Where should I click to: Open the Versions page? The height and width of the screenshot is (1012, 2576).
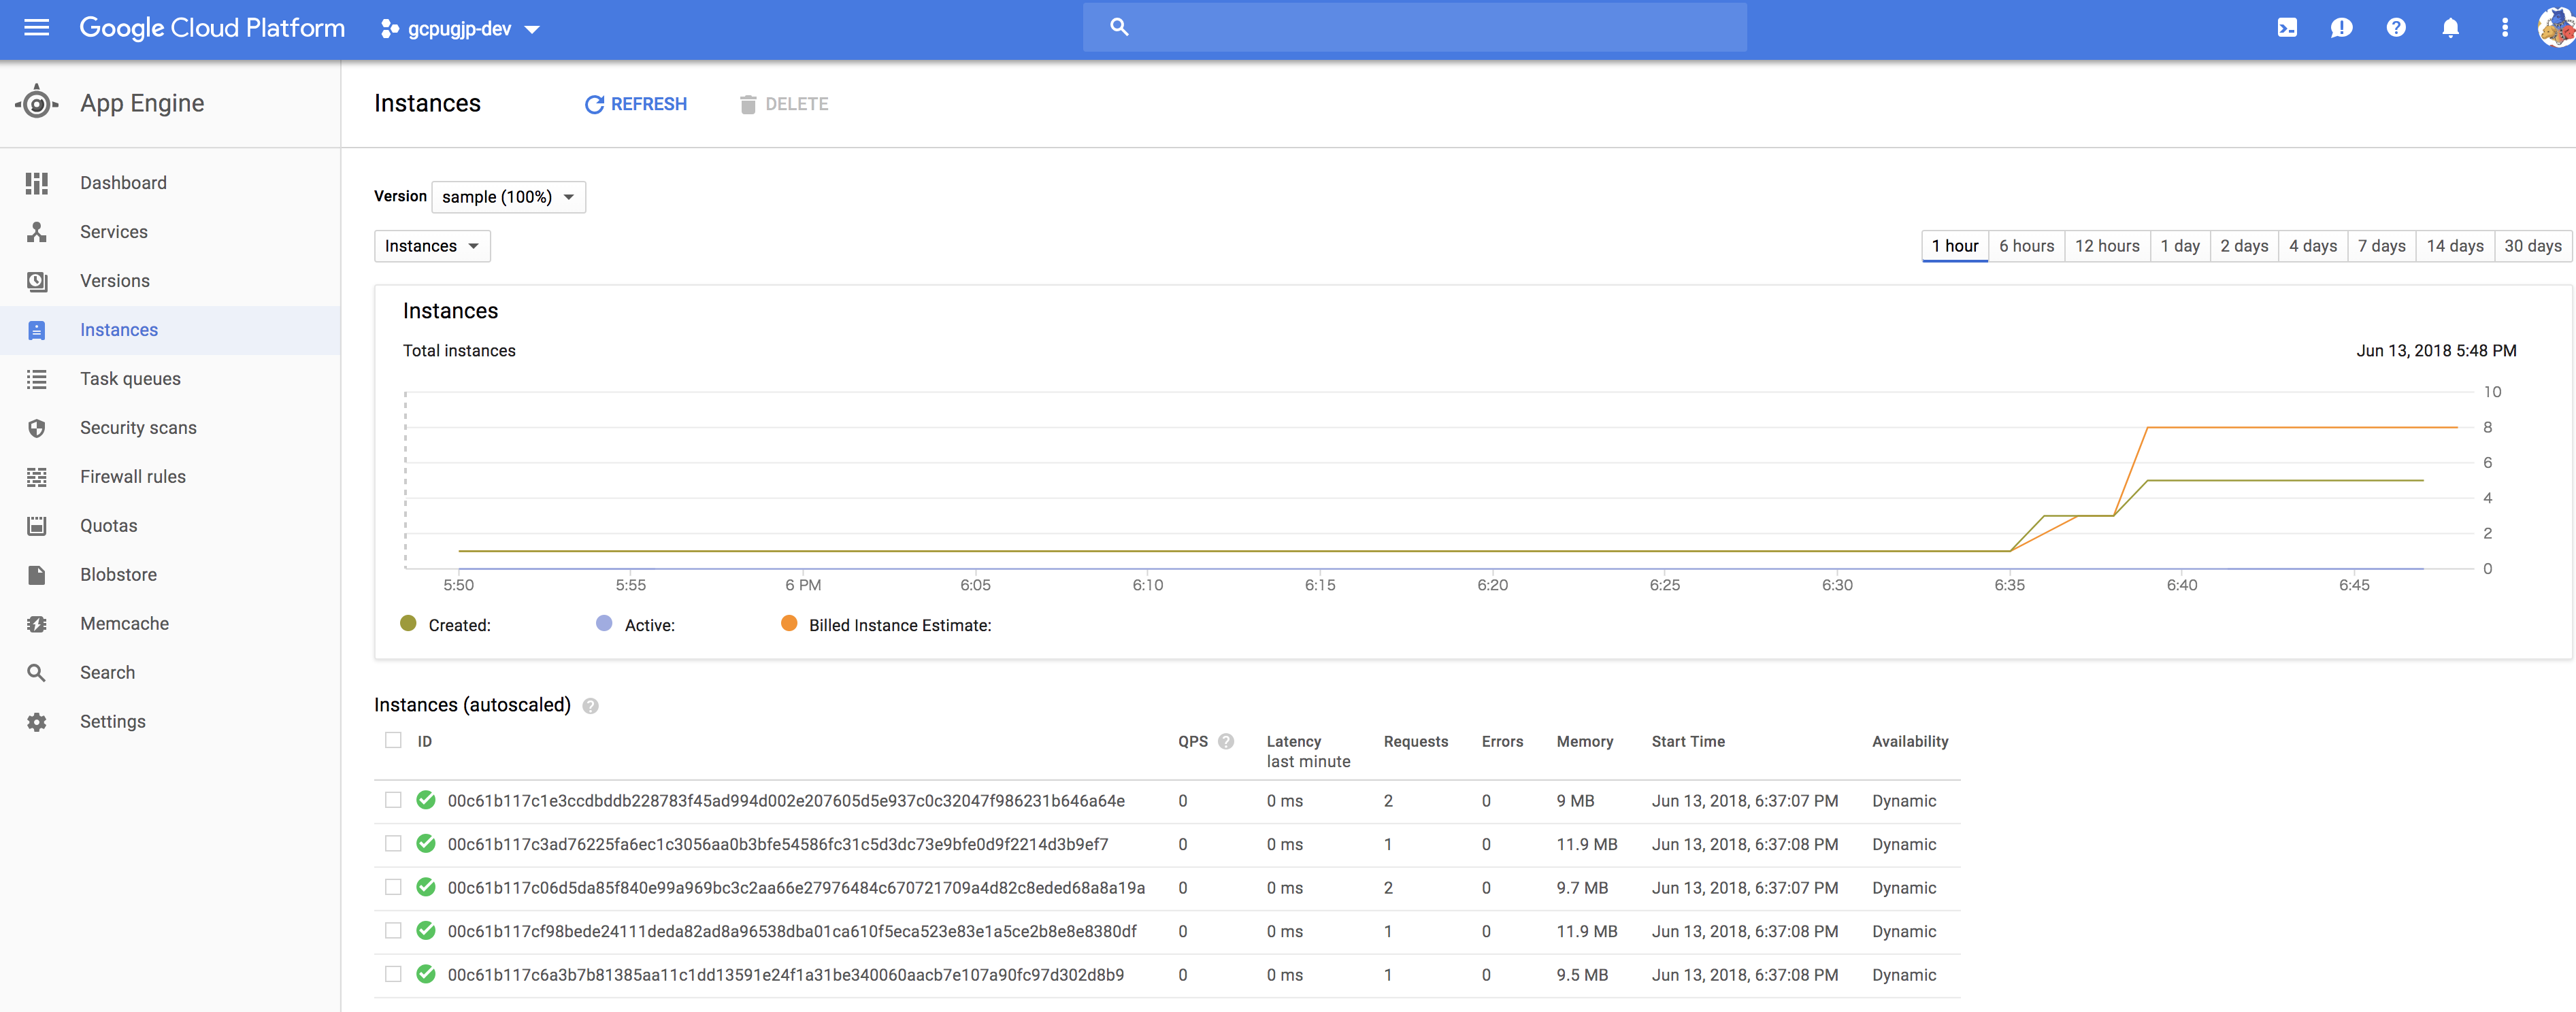[115, 280]
